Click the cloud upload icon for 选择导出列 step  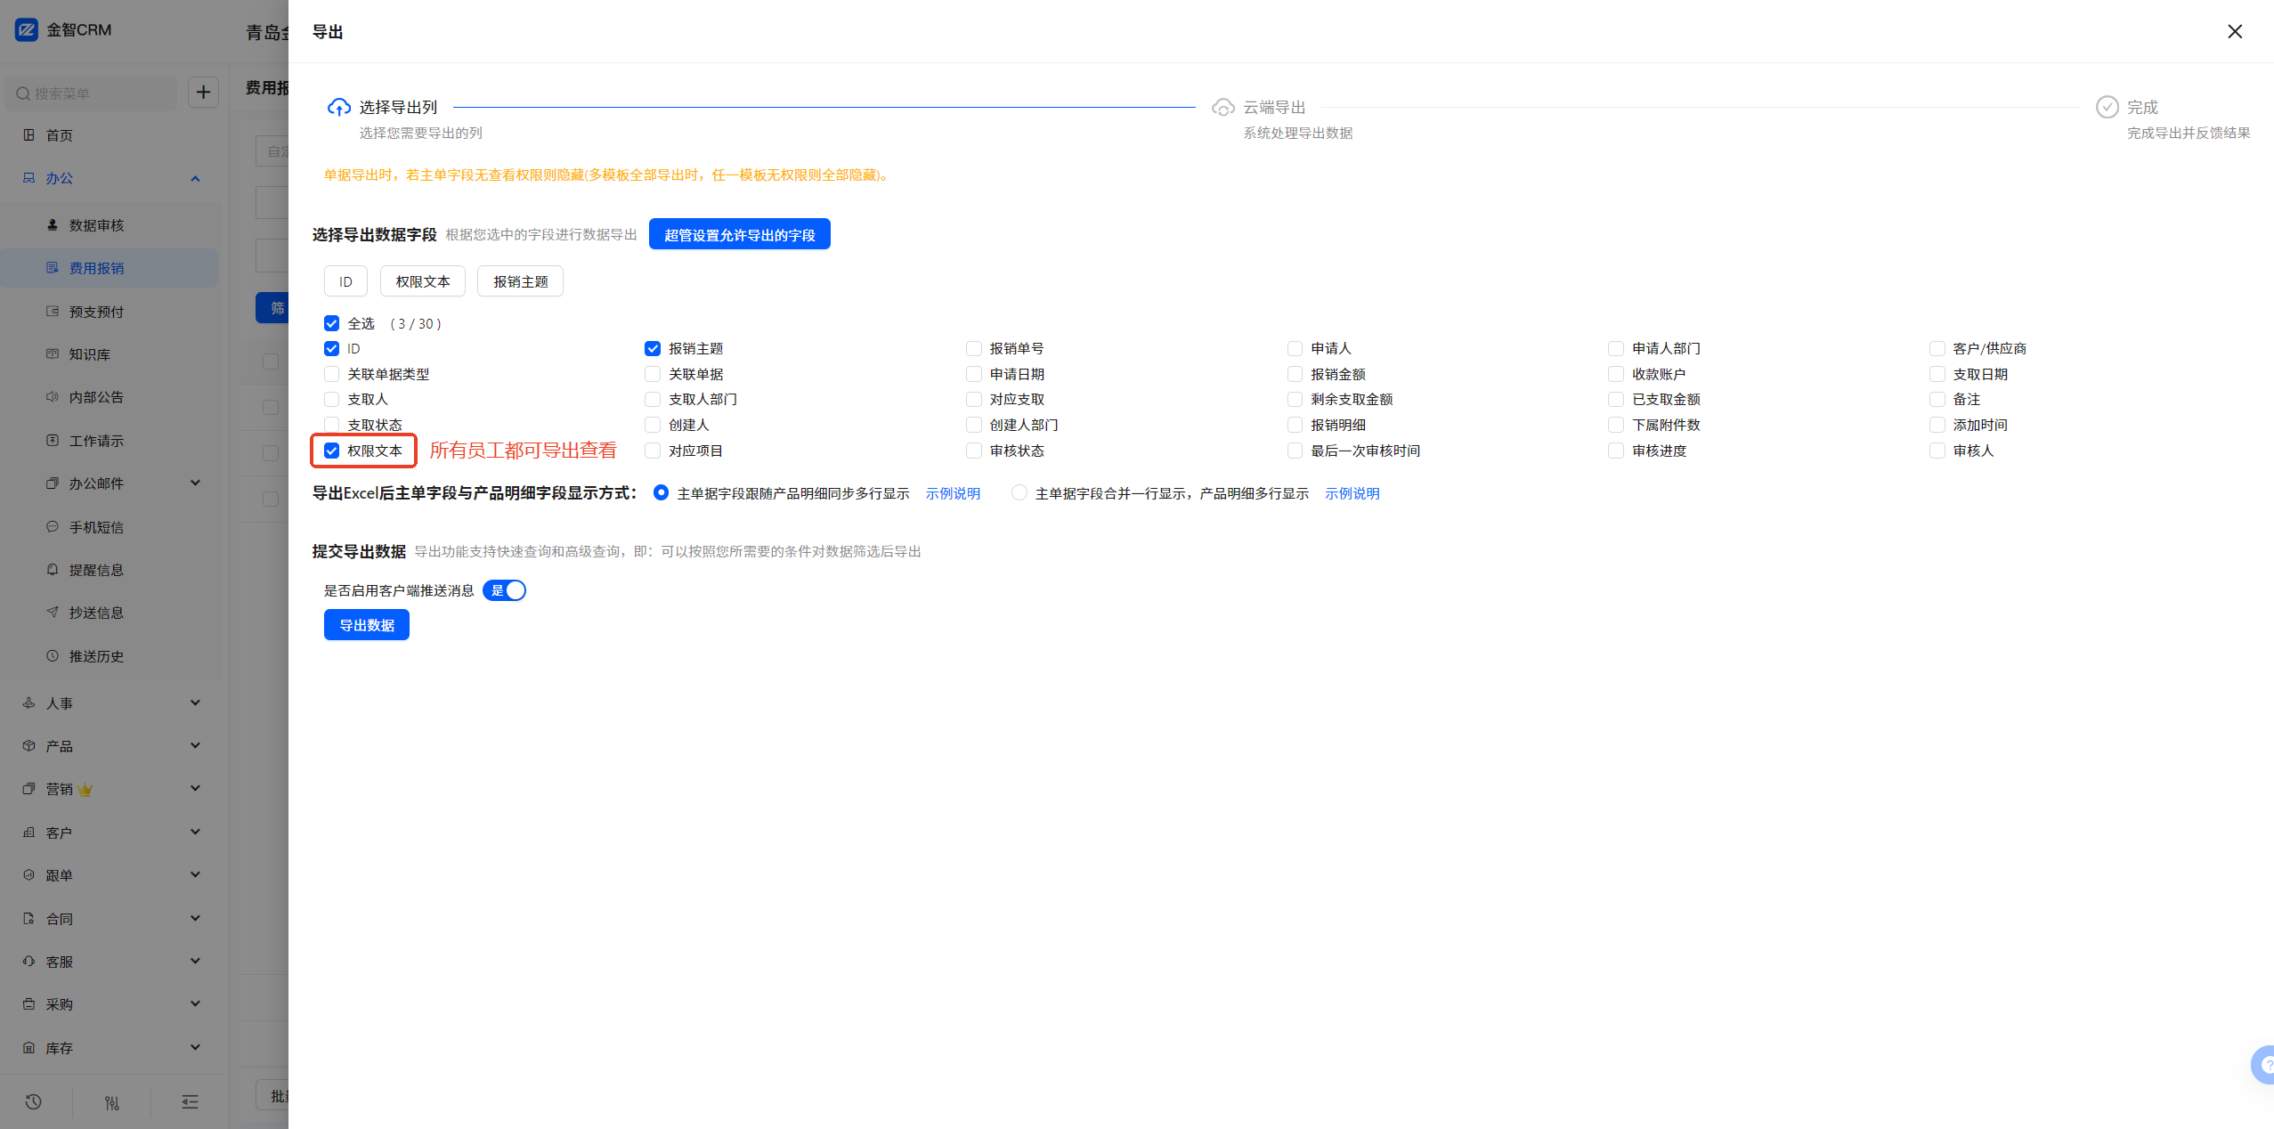pos(338,107)
